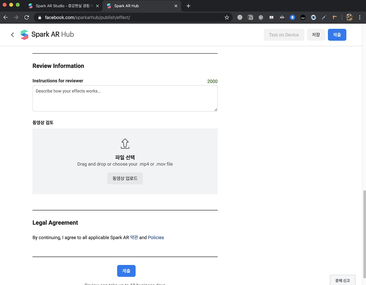This screenshot has height=285, width=366.
Task: Click the Test on Device button
Action: [284, 35]
